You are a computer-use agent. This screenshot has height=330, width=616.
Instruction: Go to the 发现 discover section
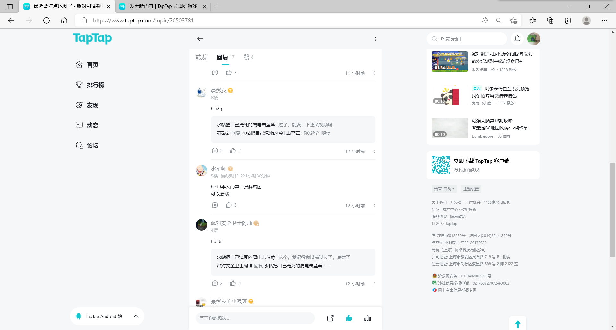tap(87, 105)
